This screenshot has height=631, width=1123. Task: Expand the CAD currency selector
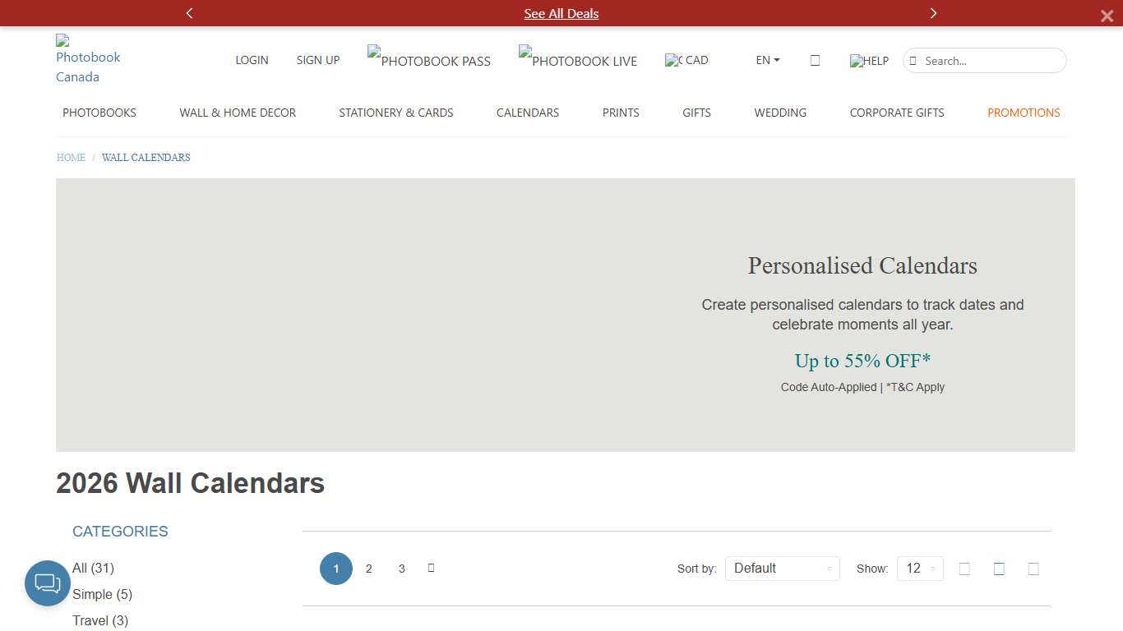pyautogui.click(x=686, y=60)
